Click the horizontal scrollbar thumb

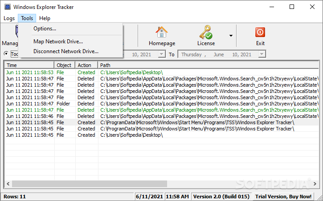[x=90, y=184]
